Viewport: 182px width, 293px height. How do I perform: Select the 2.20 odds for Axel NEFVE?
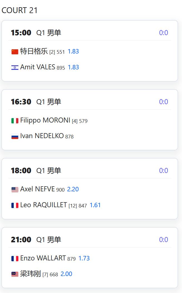(73, 189)
